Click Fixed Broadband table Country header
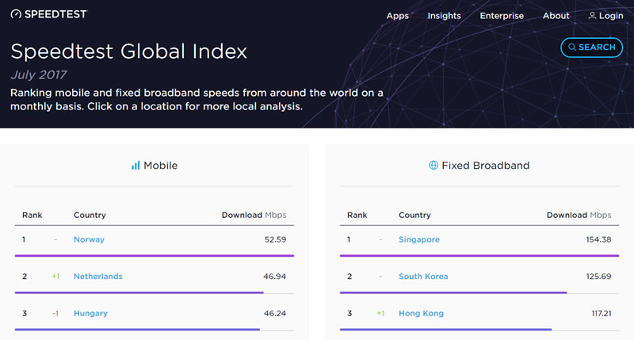Image resolution: width=634 pixels, height=340 pixels. [414, 215]
